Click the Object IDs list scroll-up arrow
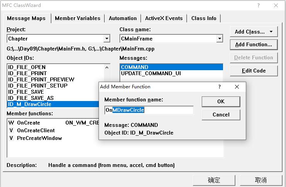The image size is (286, 187). tap(107, 67)
